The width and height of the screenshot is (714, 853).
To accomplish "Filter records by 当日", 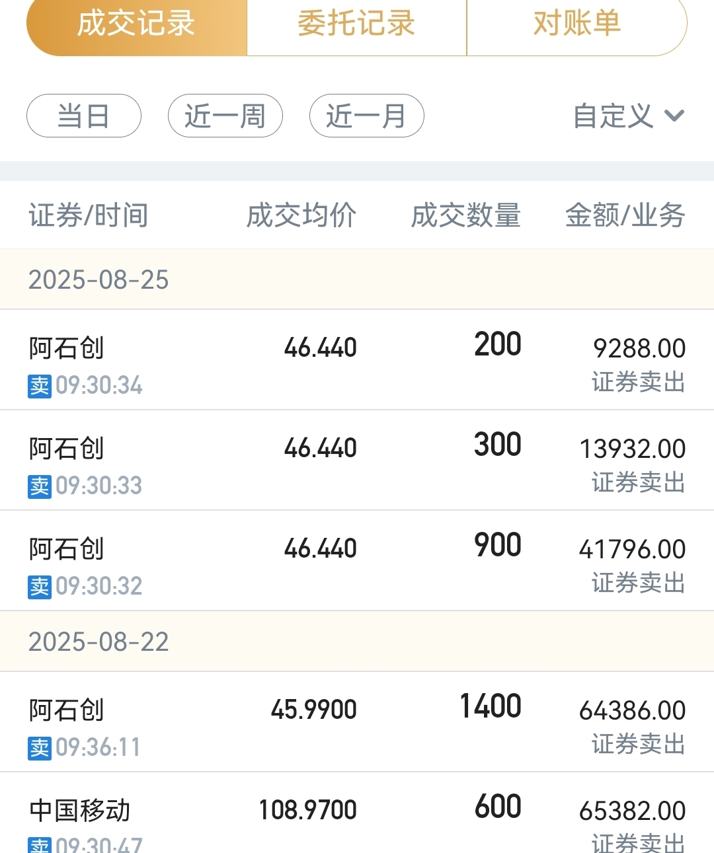I will 84,116.
